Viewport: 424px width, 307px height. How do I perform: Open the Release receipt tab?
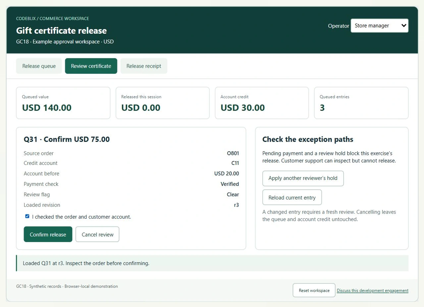(144, 66)
